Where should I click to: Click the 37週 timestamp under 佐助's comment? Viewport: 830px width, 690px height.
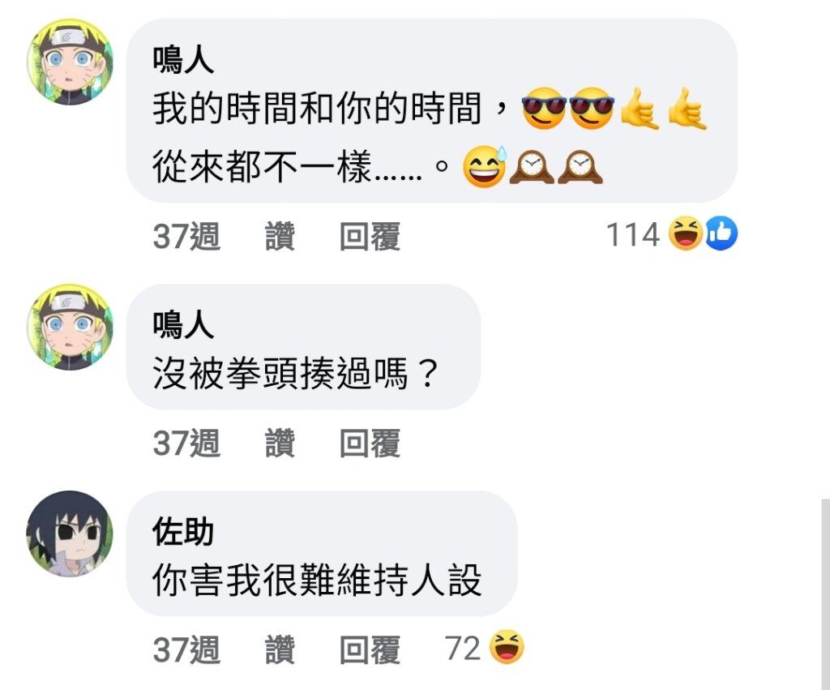(186, 649)
